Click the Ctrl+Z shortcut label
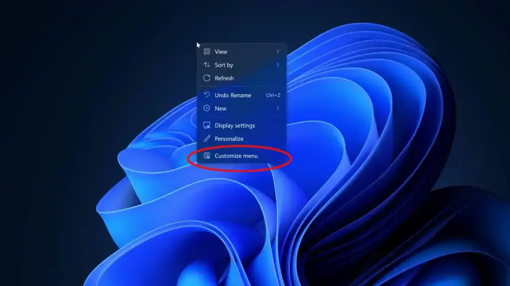 (x=273, y=95)
